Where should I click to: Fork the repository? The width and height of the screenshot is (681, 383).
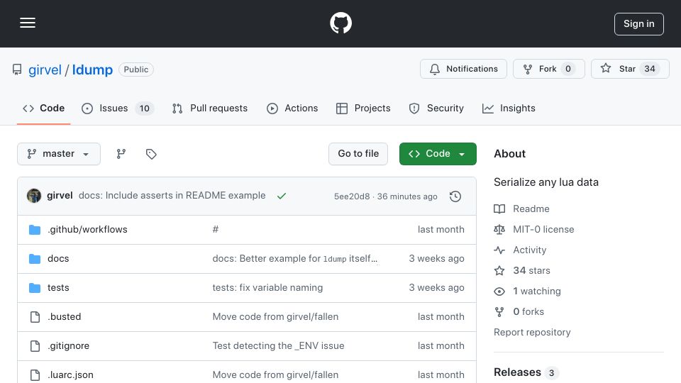coord(548,69)
